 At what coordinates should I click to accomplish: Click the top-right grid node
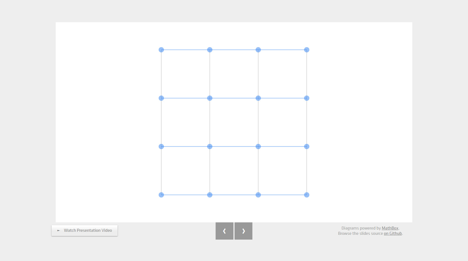coord(307,50)
